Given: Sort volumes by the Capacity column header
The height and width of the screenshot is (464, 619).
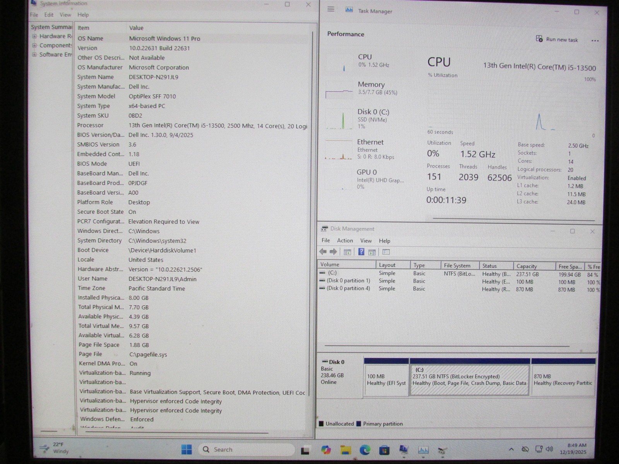Looking at the screenshot, I should point(527,266).
